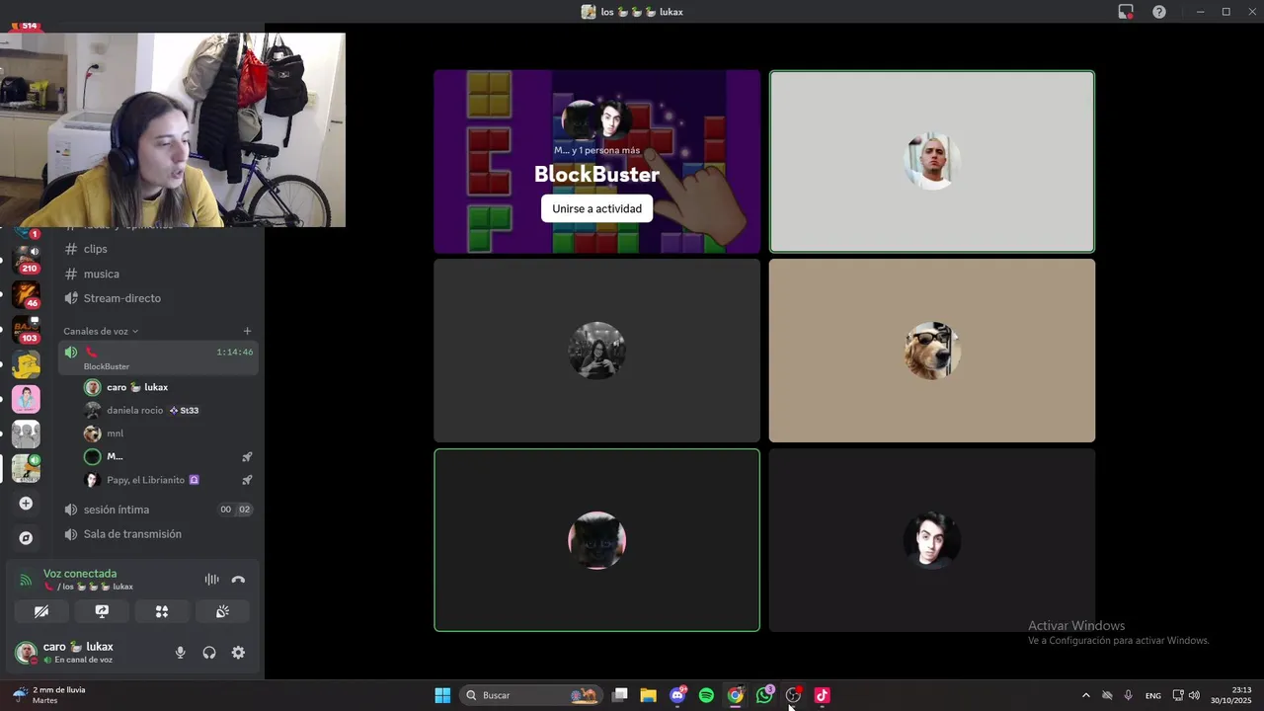The image size is (1264, 711).
Task: Deafen audio with headphones icon
Action: point(209,653)
